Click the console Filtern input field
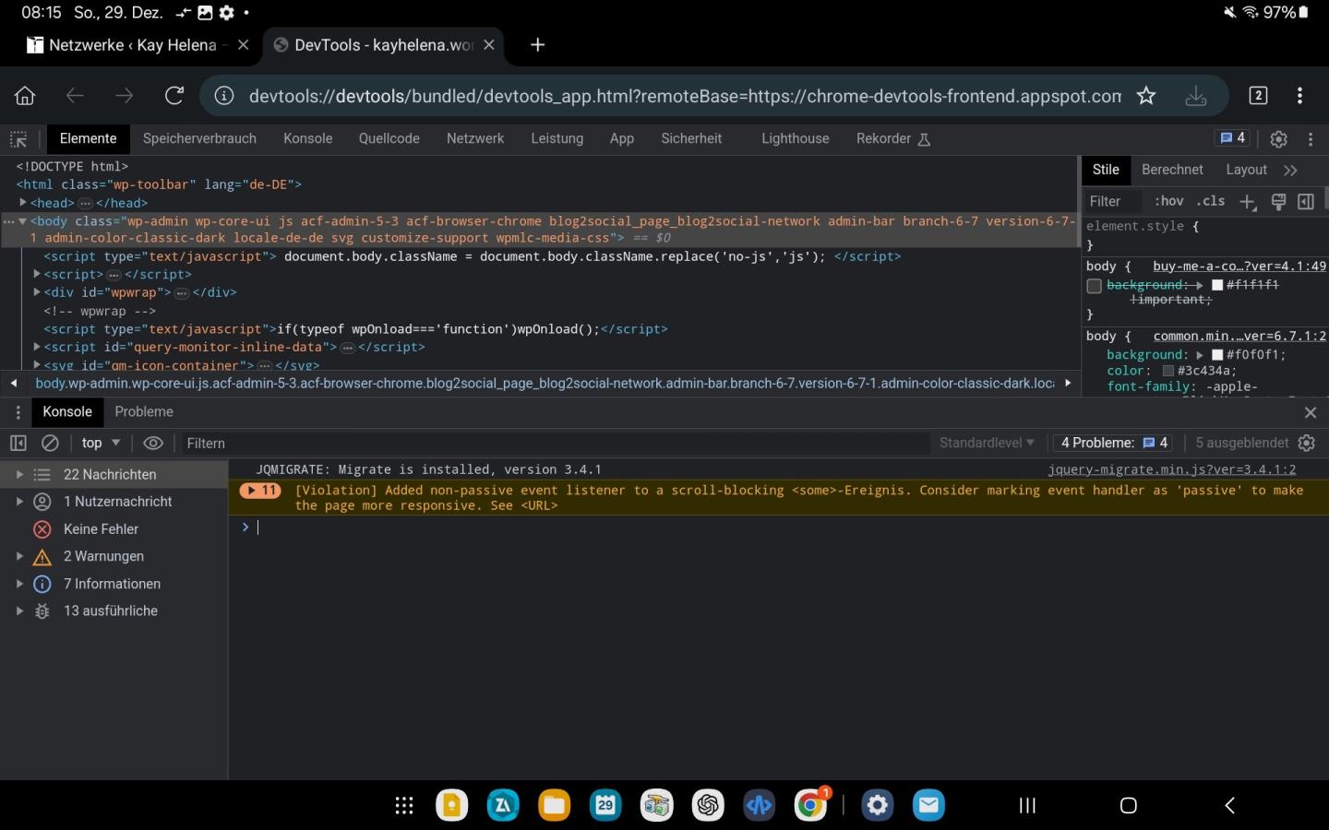 [554, 444]
